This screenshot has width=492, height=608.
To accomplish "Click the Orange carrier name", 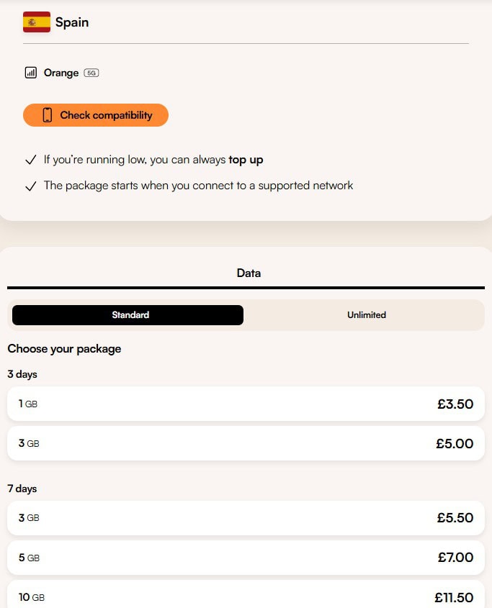I will [61, 72].
